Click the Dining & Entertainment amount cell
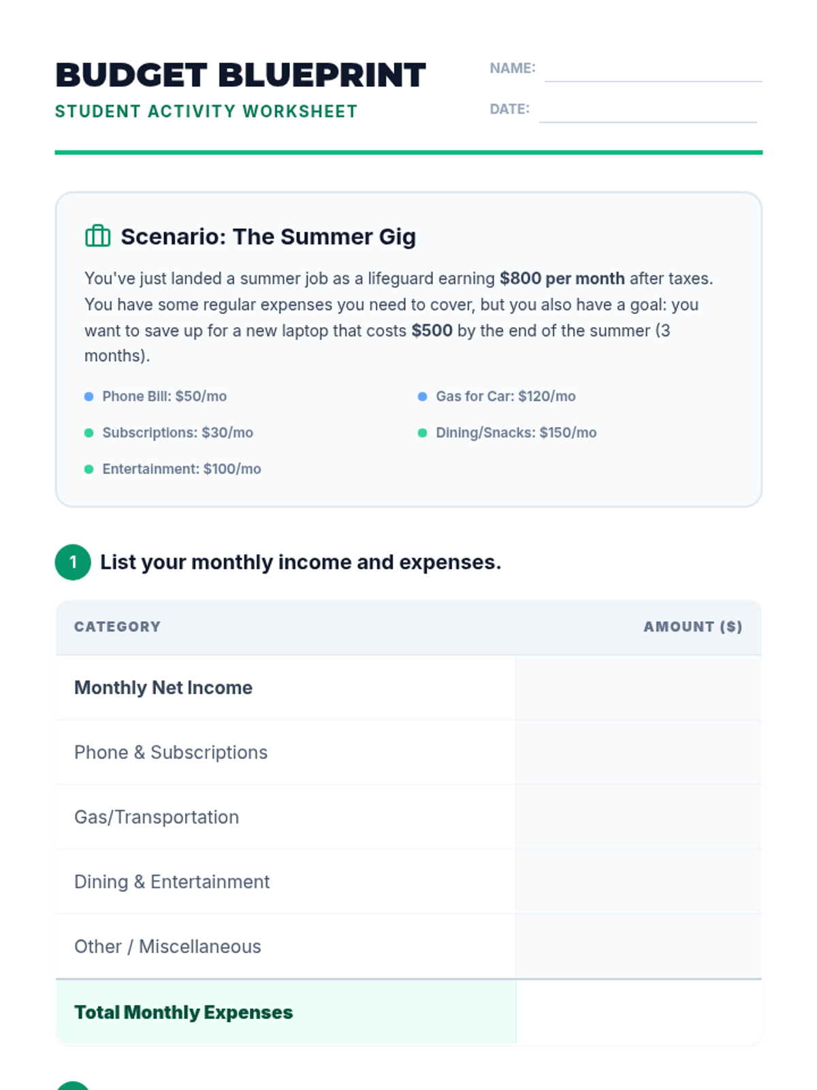 639,882
